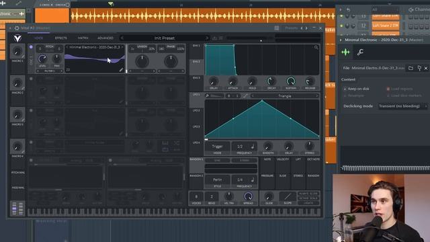Open the preset browser menu icon

click(x=221, y=38)
